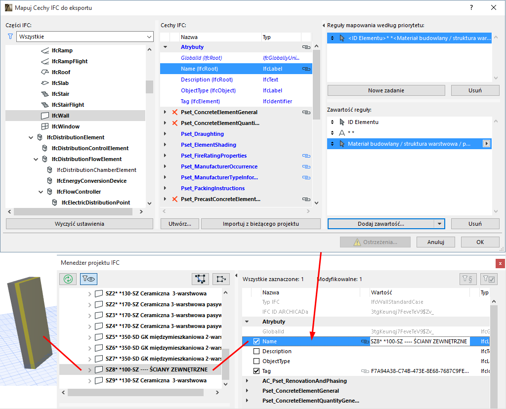The image size is (506, 409).
Task: Click the IfcRoof element icon
Action: click(45, 72)
